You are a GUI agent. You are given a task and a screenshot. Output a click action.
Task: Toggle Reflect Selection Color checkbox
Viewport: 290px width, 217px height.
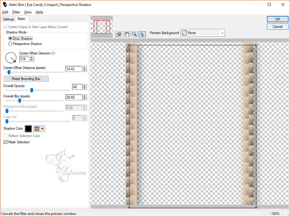pos(6,136)
